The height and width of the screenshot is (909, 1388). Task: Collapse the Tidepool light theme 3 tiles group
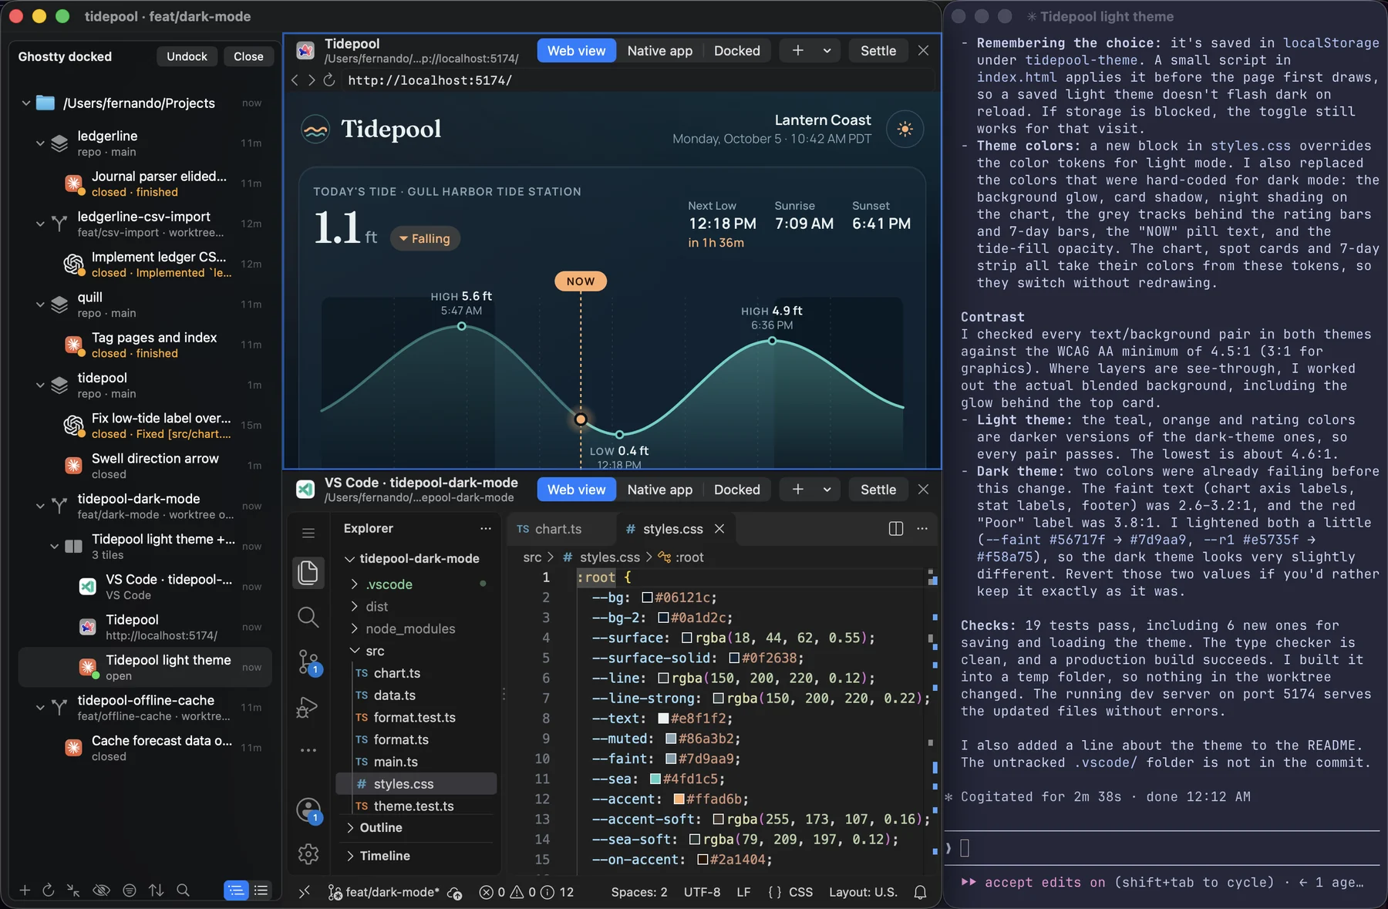pos(55,546)
